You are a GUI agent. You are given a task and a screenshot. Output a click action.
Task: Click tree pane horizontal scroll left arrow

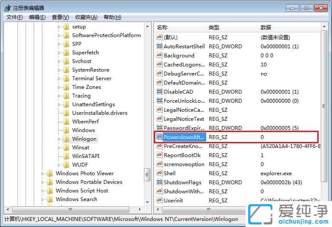8,209
